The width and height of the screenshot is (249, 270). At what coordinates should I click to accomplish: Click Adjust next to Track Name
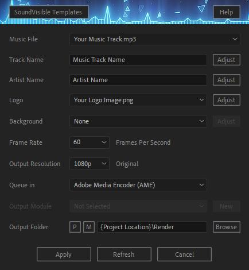coord(227,60)
